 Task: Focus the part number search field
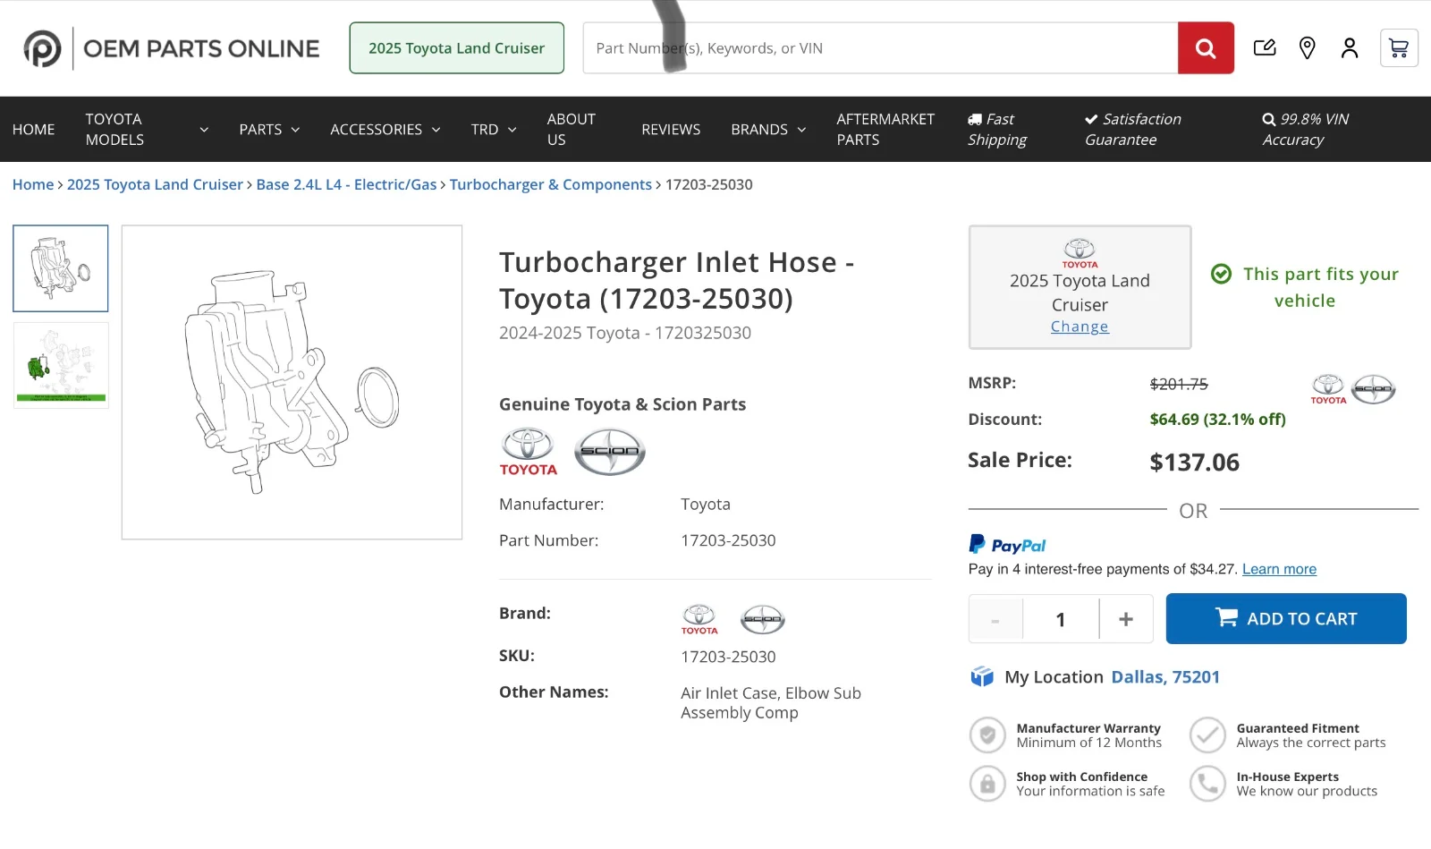coord(881,48)
